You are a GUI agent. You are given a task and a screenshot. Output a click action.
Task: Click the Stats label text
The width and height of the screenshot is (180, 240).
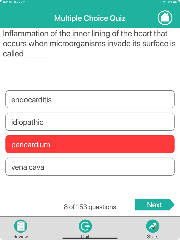[x=153, y=236]
